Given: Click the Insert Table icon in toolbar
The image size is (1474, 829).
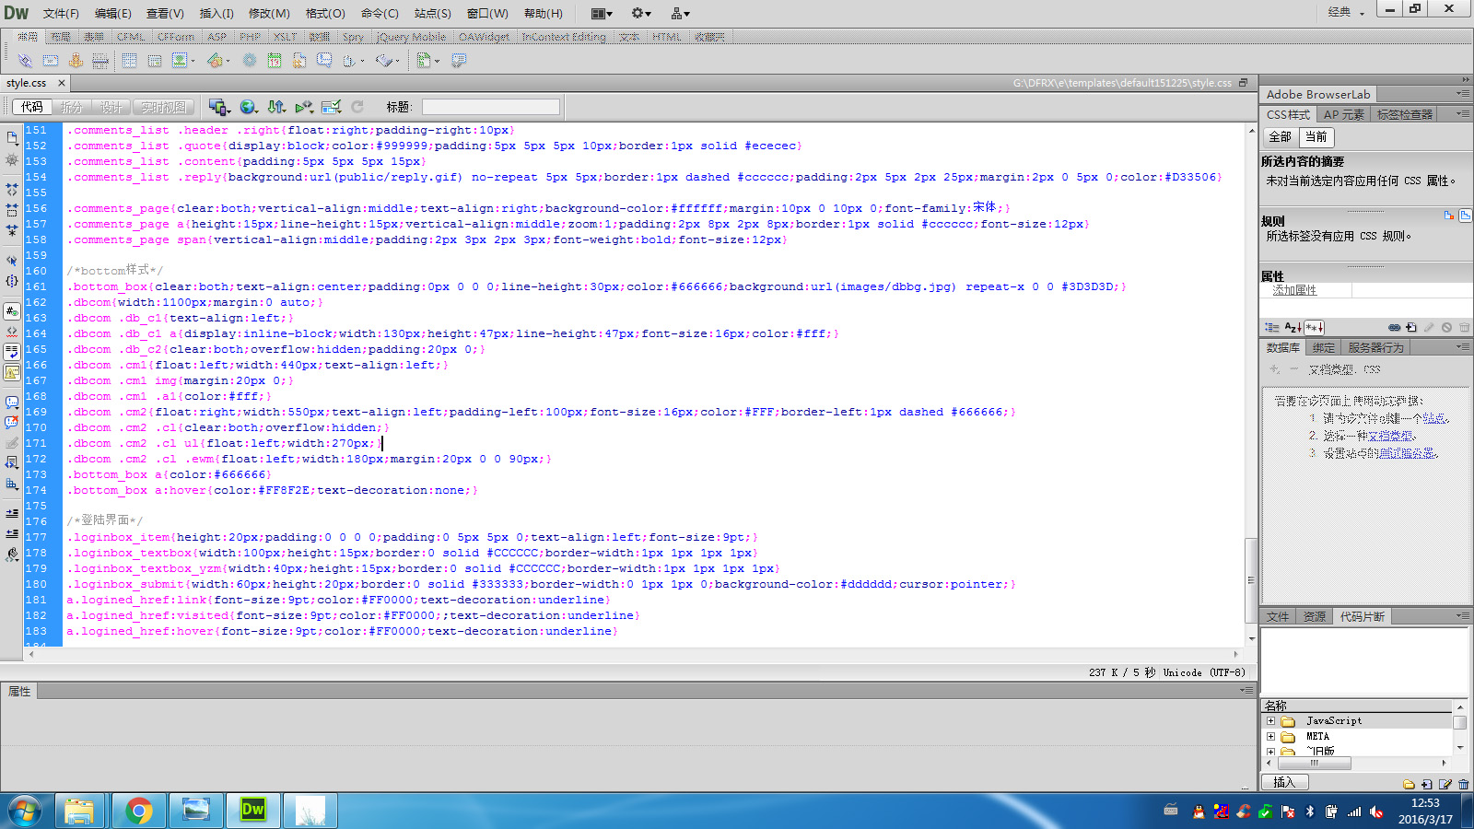Looking at the screenshot, I should 130,61.
